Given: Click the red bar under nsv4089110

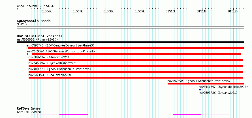Looking at the screenshot, I should click(136, 72).
